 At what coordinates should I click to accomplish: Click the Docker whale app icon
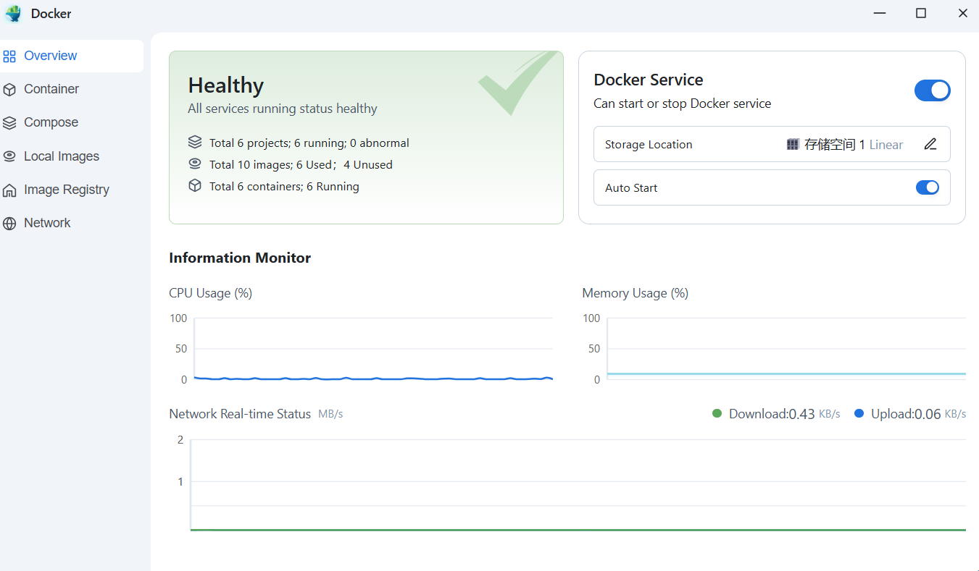pos(13,14)
